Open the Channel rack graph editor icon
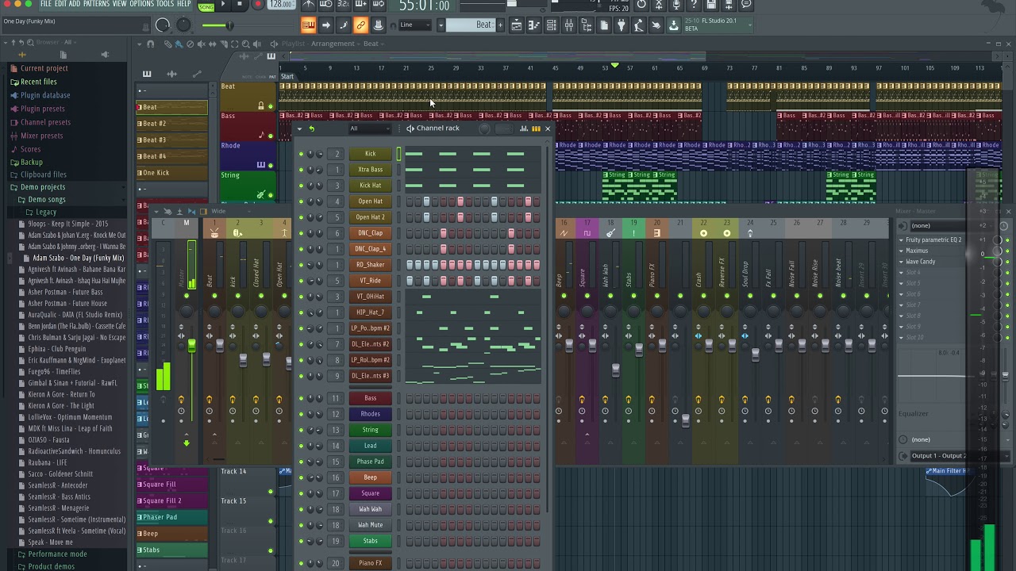This screenshot has height=571, width=1016. [x=524, y=128]
